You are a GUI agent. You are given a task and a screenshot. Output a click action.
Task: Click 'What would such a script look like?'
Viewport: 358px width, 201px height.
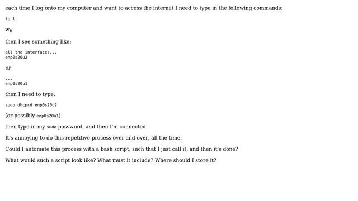click(50, 160)
